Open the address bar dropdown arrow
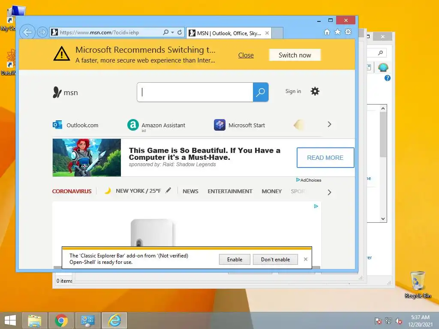The height and width of the screenshot is (329, 439). click(x=172, y=33)
